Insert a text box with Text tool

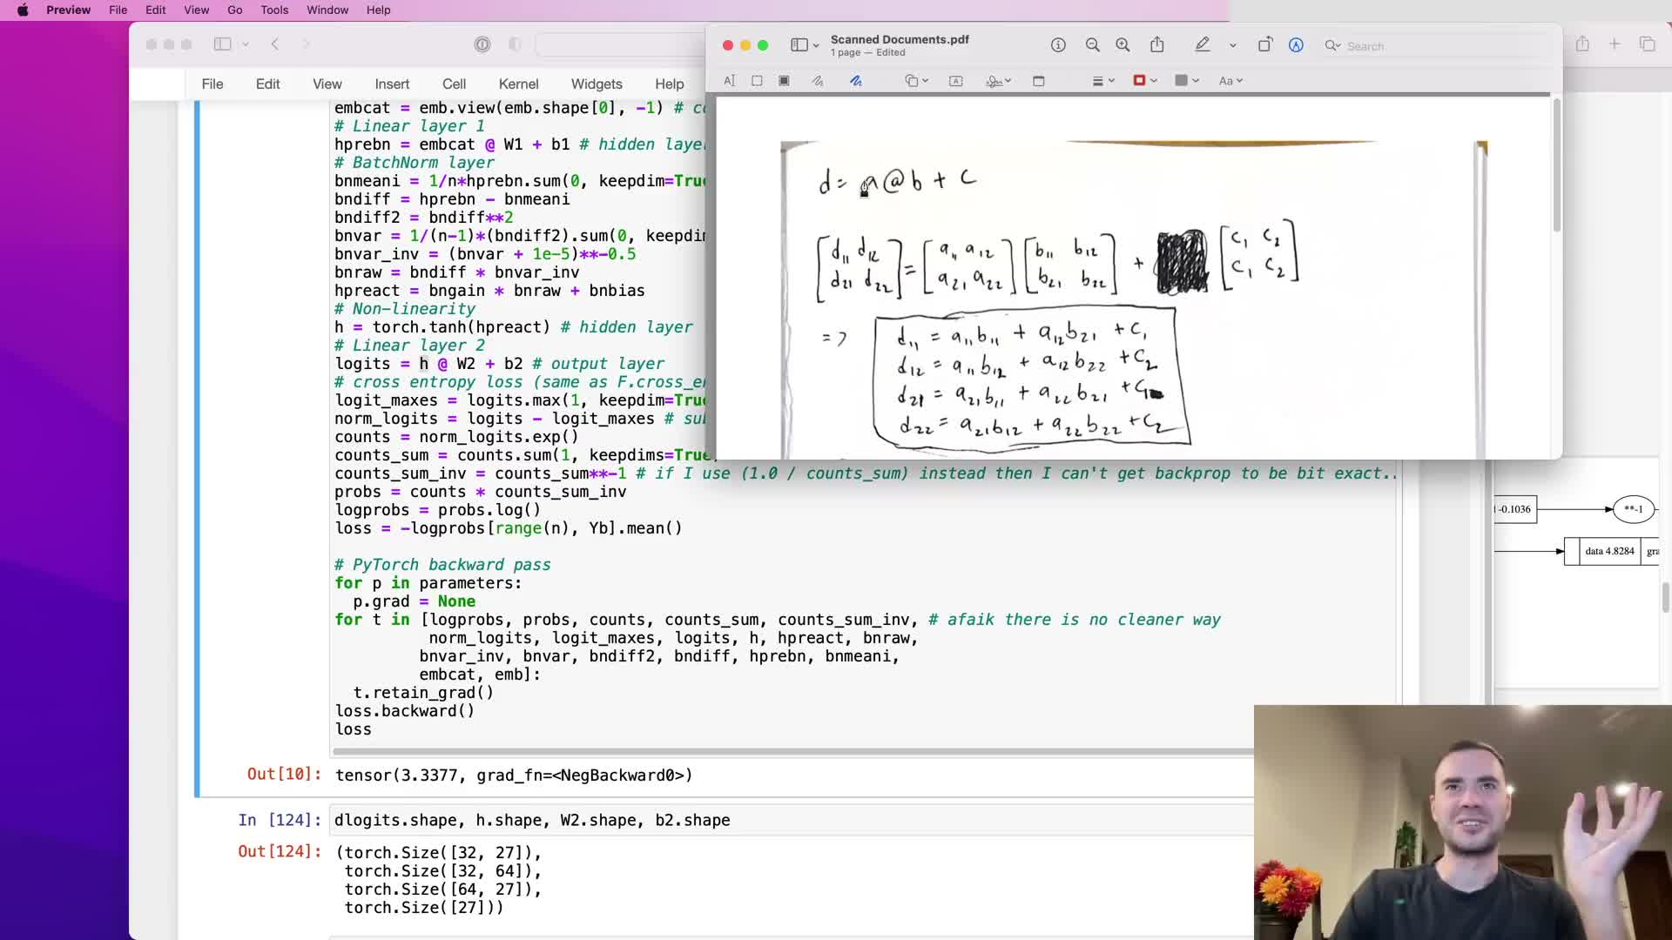[x=955, y=81]
